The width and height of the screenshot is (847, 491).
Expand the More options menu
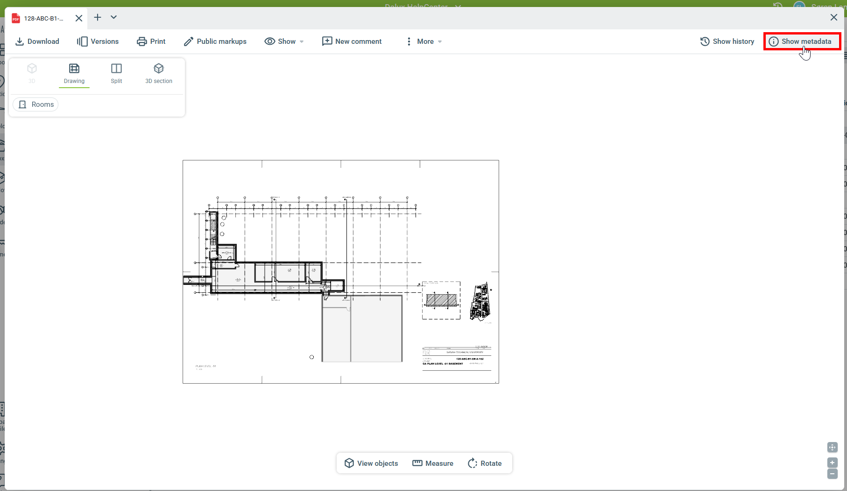pos(423,41)
